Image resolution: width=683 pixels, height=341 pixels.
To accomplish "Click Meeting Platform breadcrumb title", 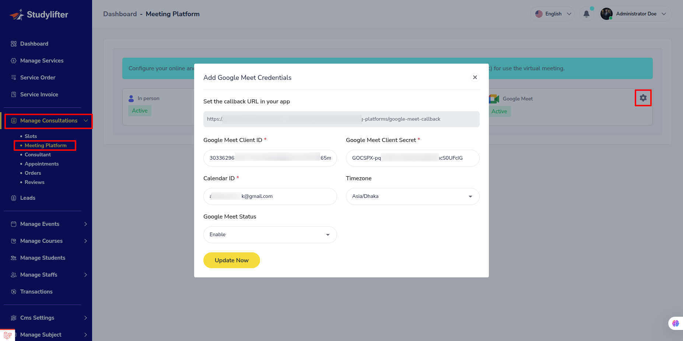I will click(173, 14).
